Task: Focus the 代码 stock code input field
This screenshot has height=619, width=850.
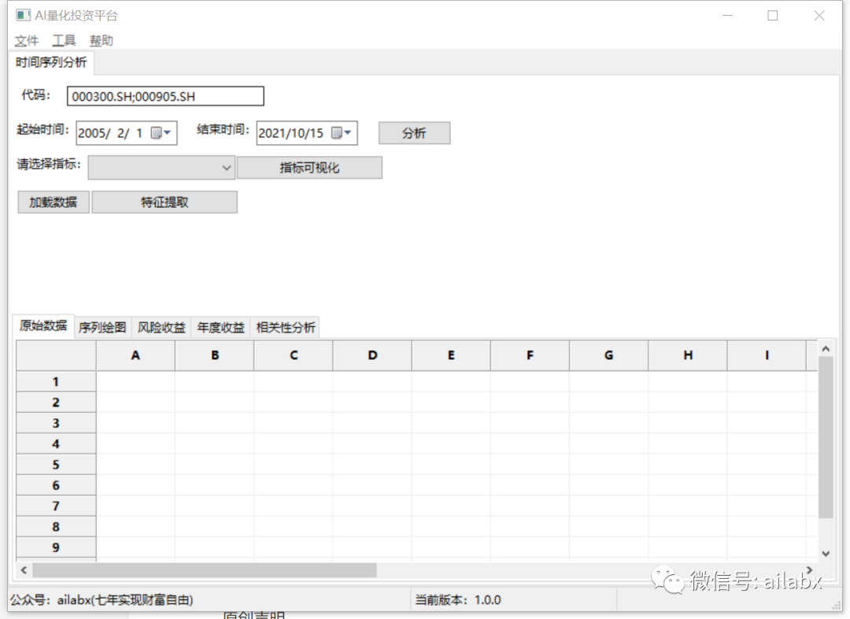Action: [165, 96]
